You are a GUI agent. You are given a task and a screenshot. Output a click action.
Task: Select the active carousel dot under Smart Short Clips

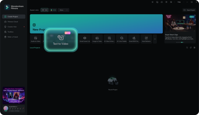(x=182, y=42)
